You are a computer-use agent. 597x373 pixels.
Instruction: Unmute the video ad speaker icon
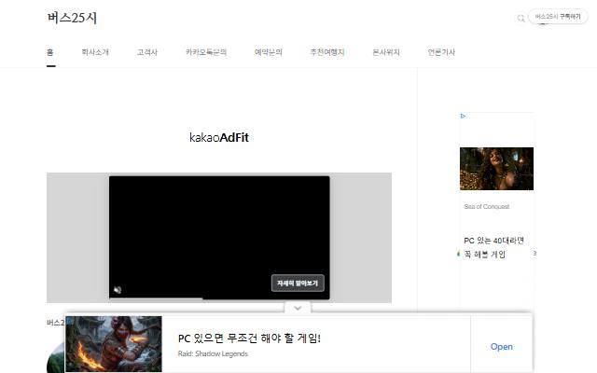(x=118, y=290)
